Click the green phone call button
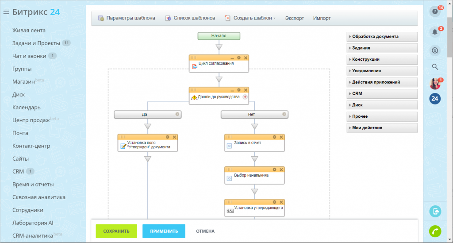453x243 pixels. (x=435, y=231)
